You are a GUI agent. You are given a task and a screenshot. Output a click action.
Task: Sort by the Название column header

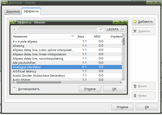click(44, 36)
